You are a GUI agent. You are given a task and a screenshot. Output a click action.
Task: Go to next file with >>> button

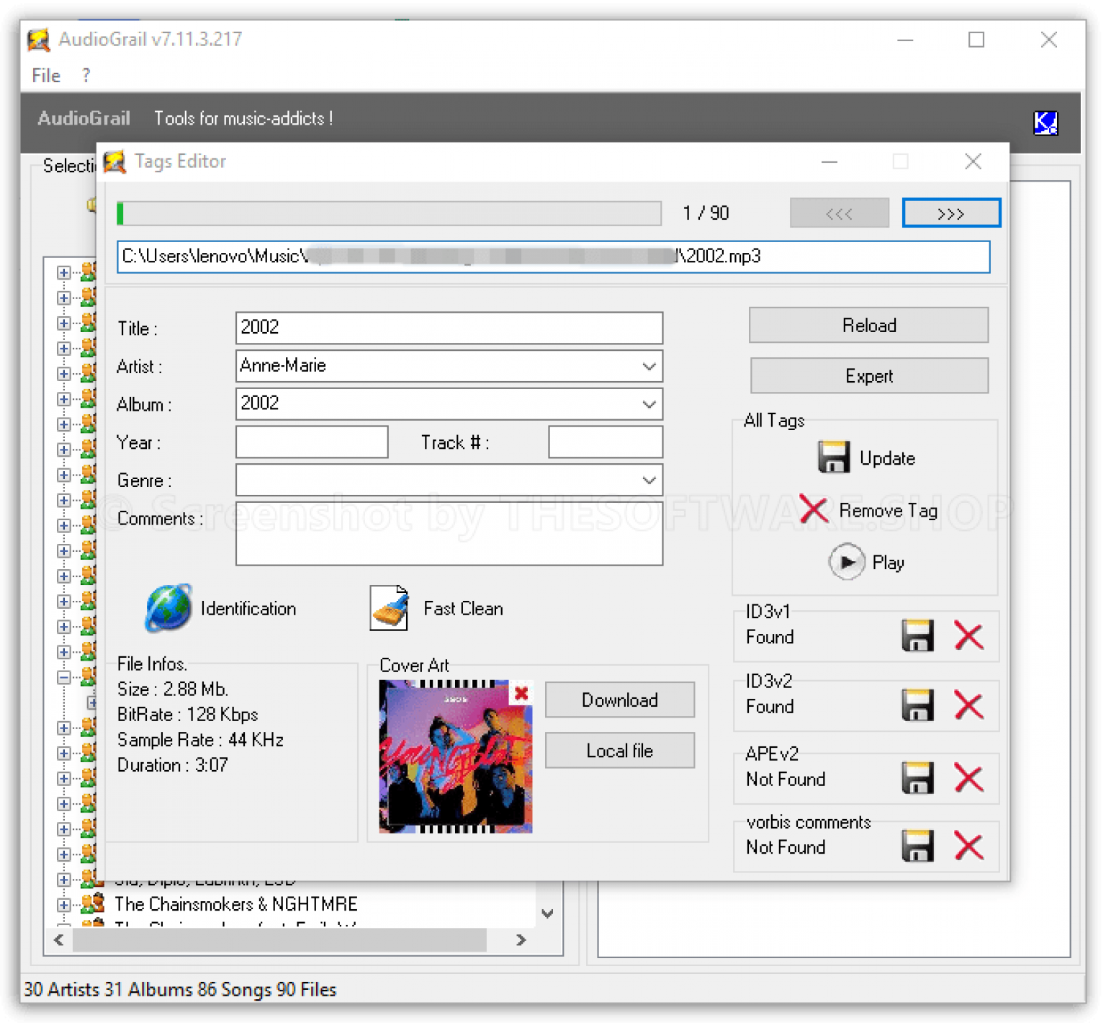pos(950,213)
